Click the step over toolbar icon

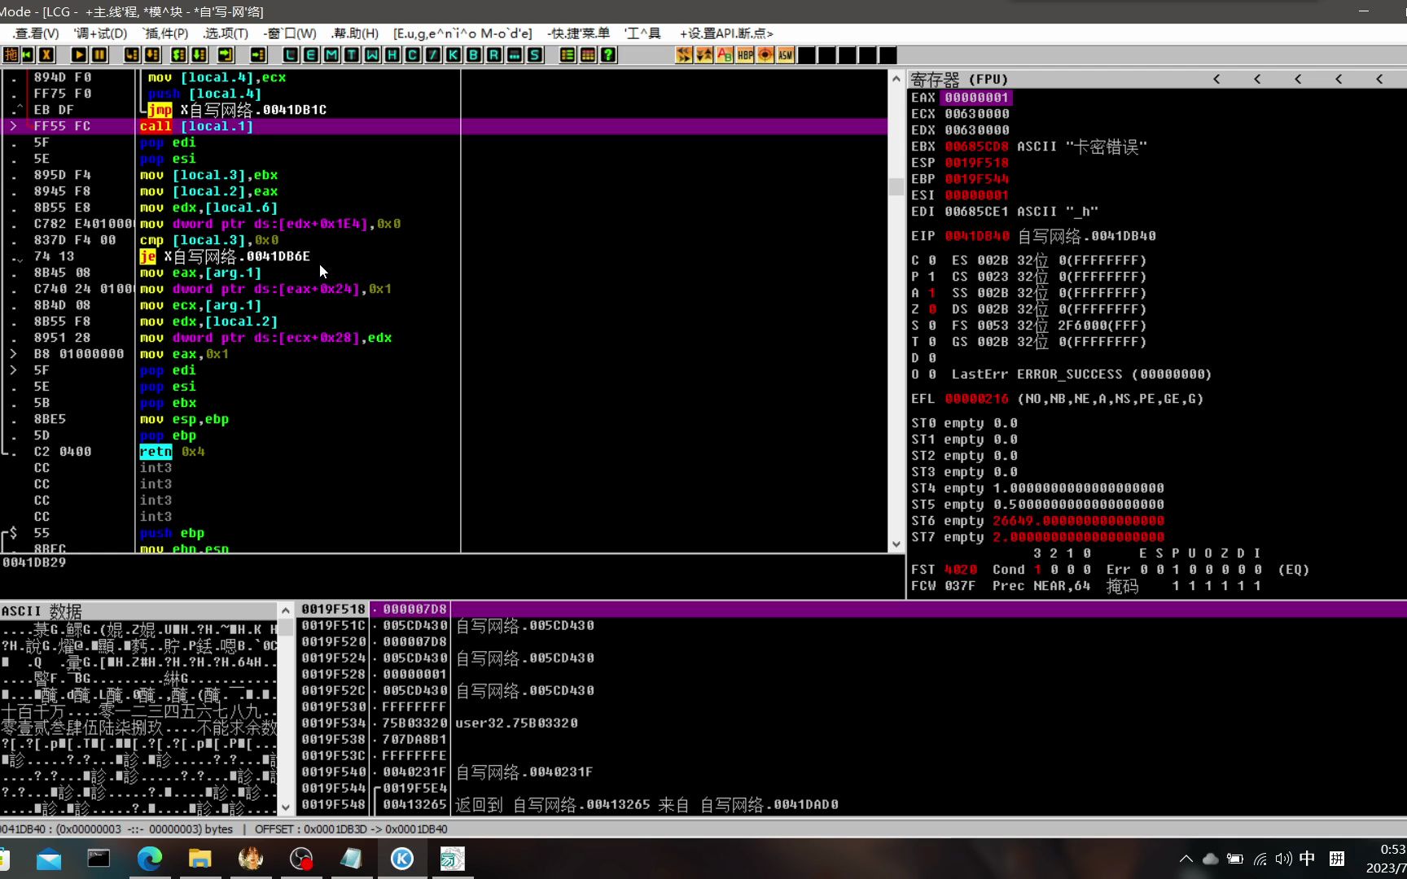pyautogui.click(x=152, y=55)
